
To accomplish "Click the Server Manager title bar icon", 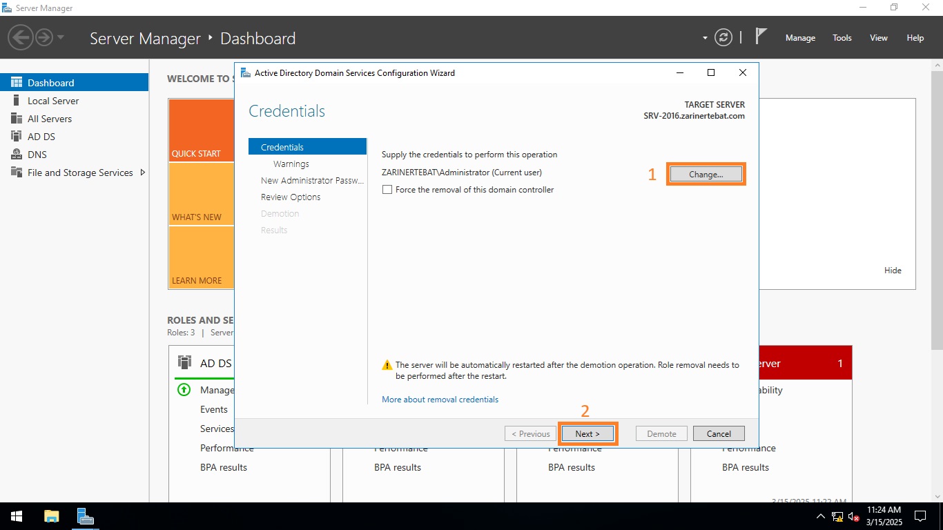I will [x=7, y=8].
